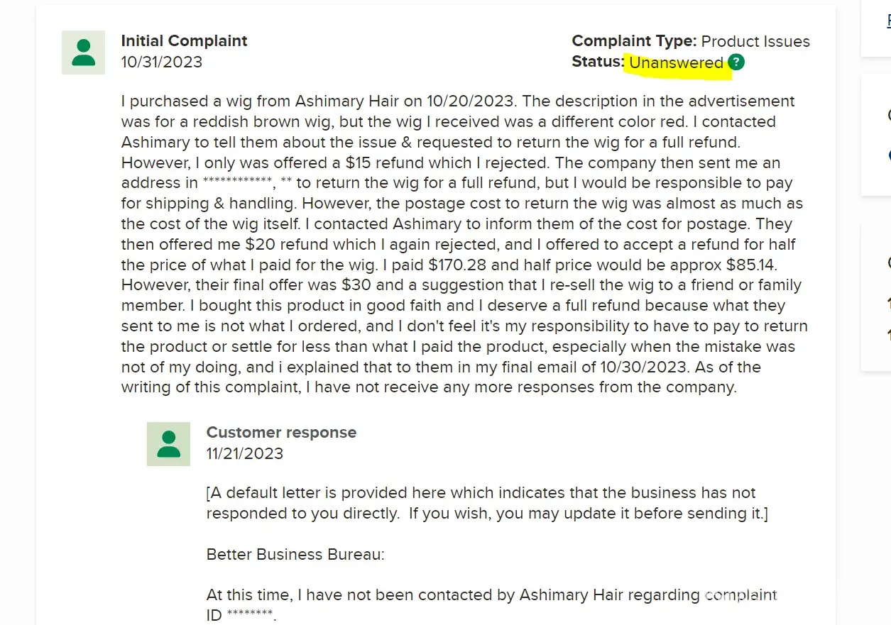Click the Complaint Type label
Screen dimensions: 891x625
point(634,41)
